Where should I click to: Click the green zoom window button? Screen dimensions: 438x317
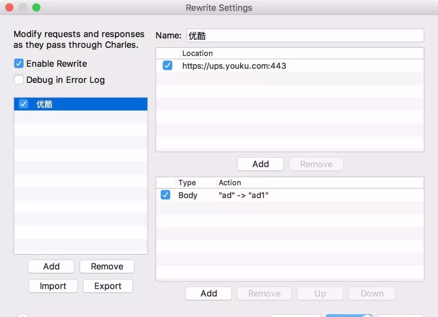(36, 7)
